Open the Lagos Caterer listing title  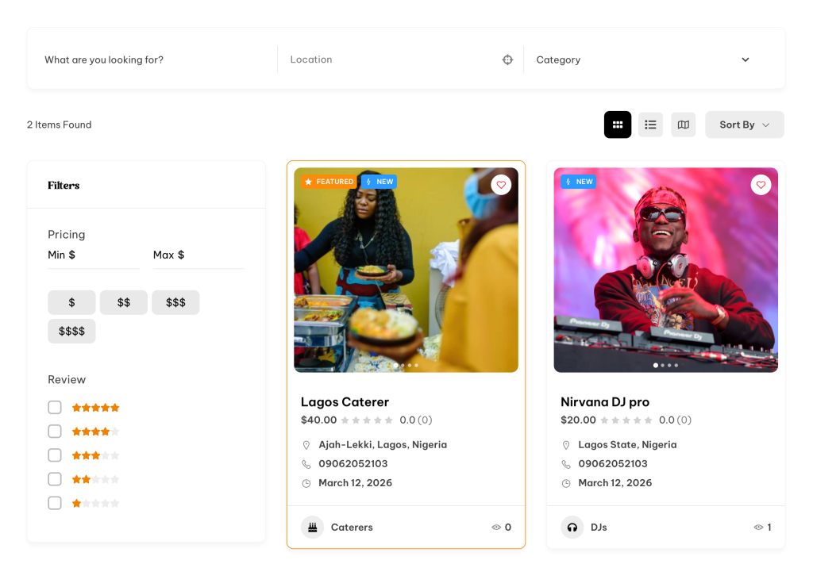point(345,402)
